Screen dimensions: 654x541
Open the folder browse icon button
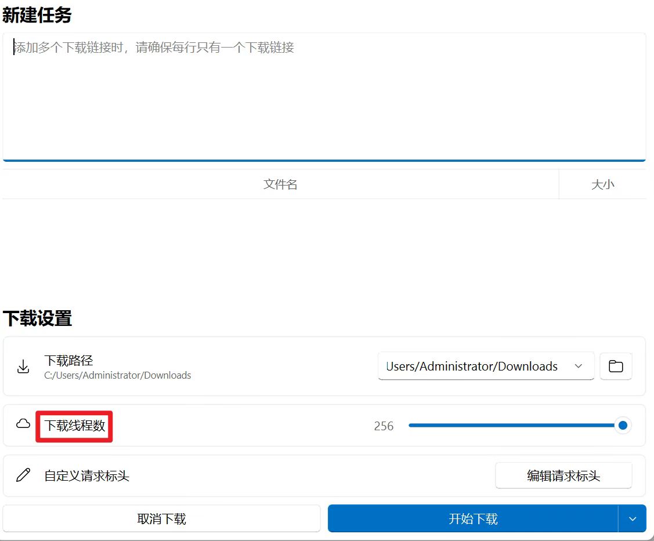click(616, 366)
